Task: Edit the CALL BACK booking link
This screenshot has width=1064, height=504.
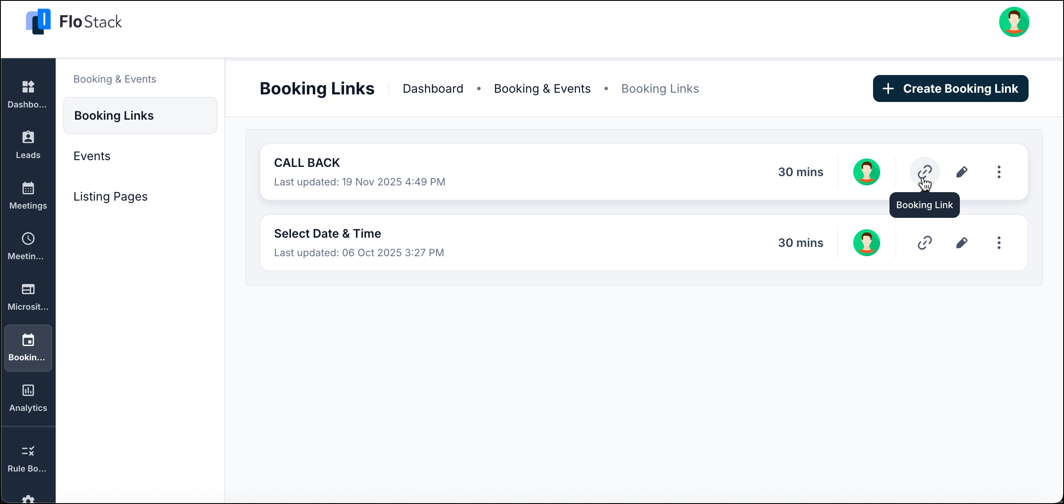Action: [962, 172]
